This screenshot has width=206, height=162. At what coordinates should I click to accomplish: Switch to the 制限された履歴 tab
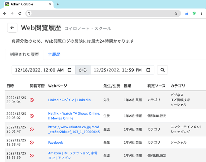point(24,55)
